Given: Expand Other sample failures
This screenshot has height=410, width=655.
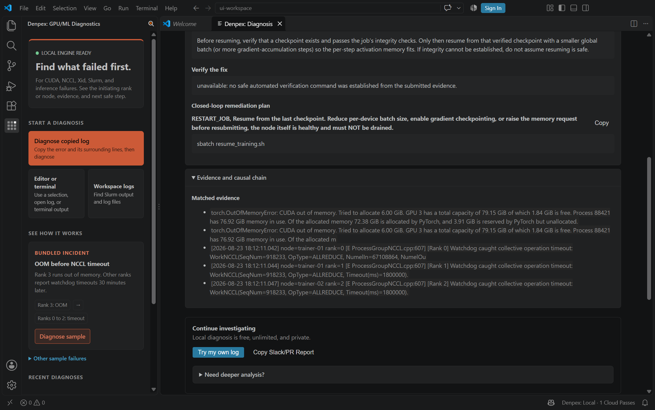Looking at the screenshot, I should 58,358.
